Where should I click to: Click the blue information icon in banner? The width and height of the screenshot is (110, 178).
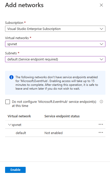click(x=11, y=77)
